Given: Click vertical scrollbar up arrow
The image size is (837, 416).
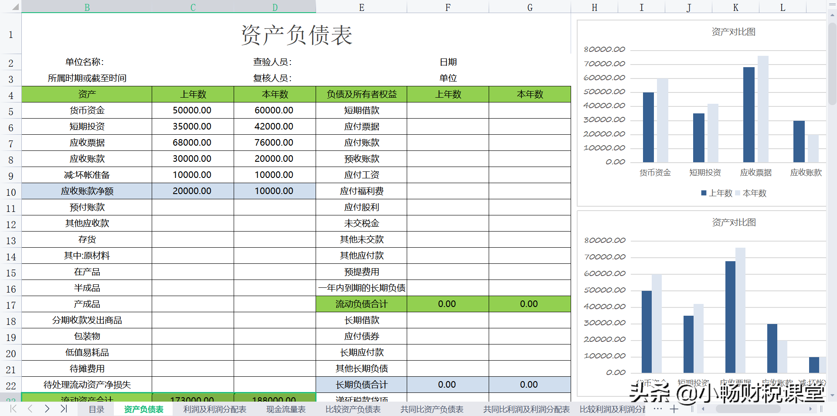Looking at the screenshot, I should tap(832, 15).
